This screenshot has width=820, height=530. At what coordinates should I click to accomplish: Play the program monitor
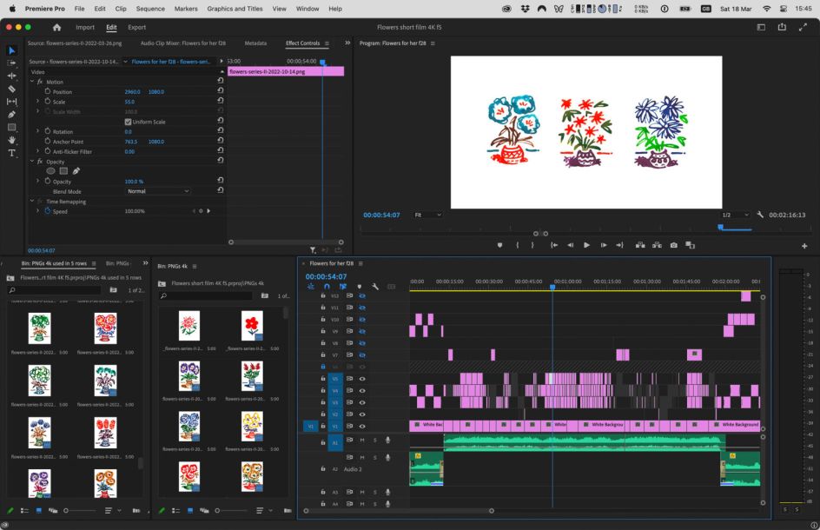(586, 245)
